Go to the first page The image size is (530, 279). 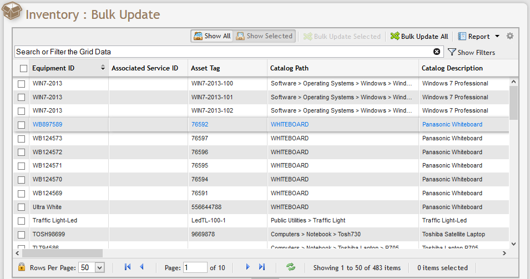coord(128,267)
